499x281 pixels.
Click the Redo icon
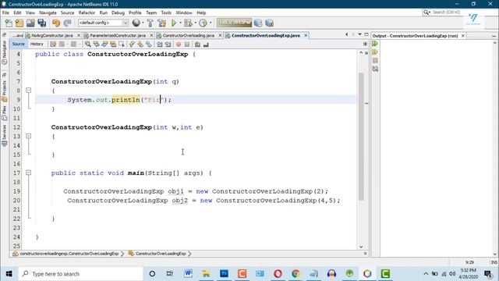[x=67, y=23]
